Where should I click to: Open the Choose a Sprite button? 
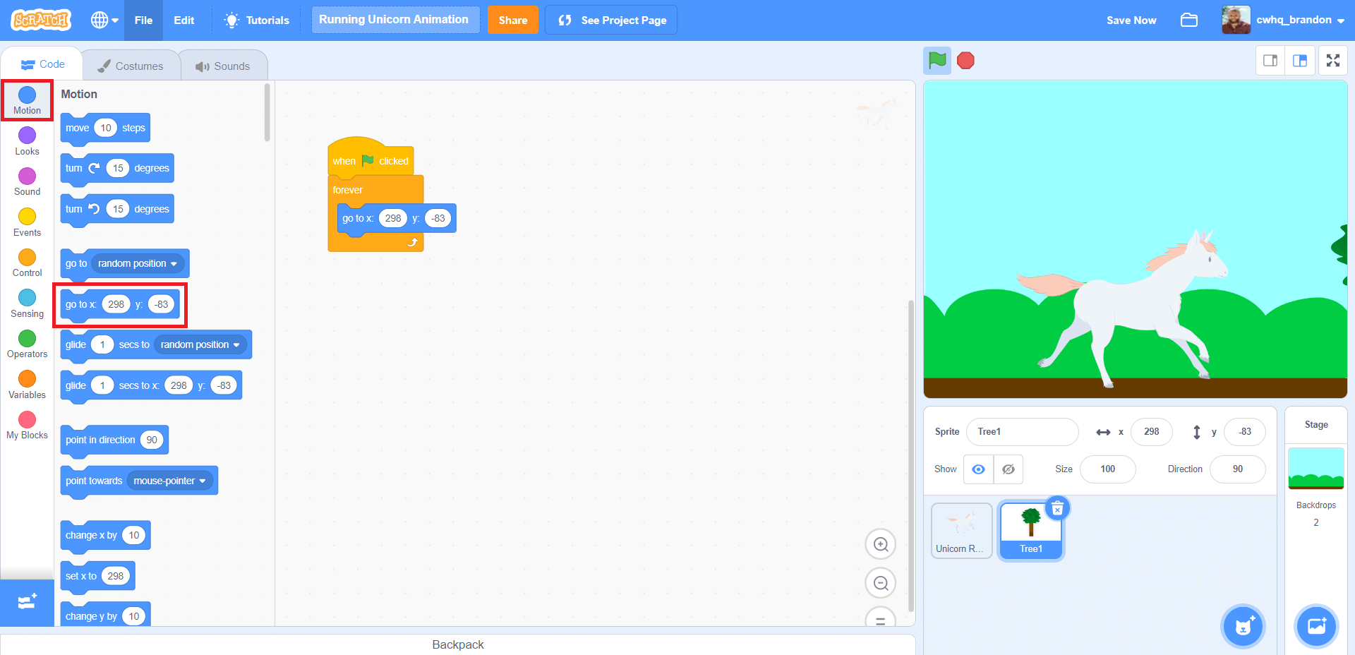1243,625
